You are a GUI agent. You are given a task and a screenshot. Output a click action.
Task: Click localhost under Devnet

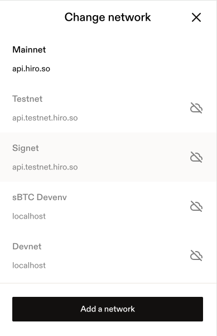click(x=29, y=266)
